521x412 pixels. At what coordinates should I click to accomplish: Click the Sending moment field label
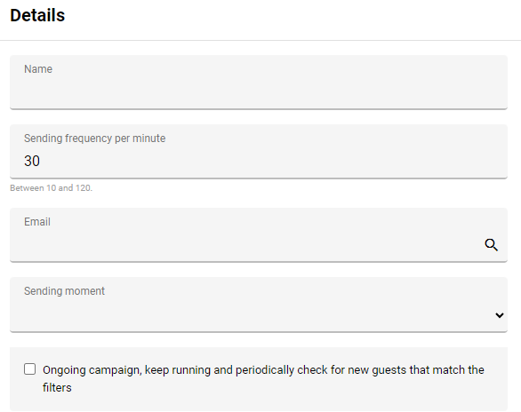pyautogui.click(x=64, y=291)
